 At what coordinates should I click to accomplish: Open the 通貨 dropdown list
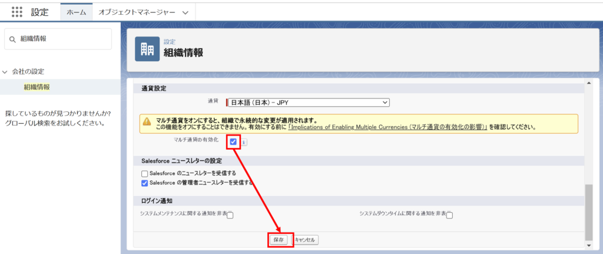[x=308, y=102]
